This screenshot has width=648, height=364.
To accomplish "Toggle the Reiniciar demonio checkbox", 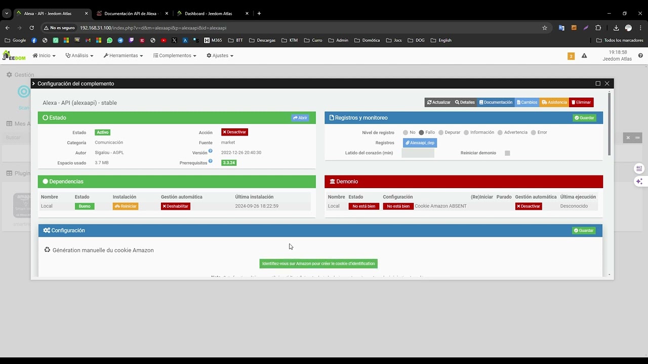I will click(x=507, y=153).
